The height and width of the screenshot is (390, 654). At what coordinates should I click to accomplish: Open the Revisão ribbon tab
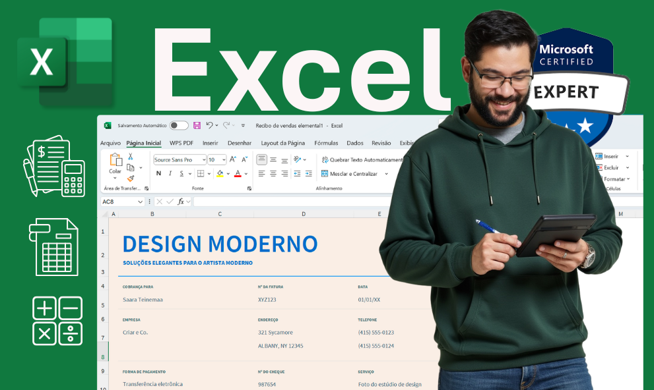pos(381,143)
